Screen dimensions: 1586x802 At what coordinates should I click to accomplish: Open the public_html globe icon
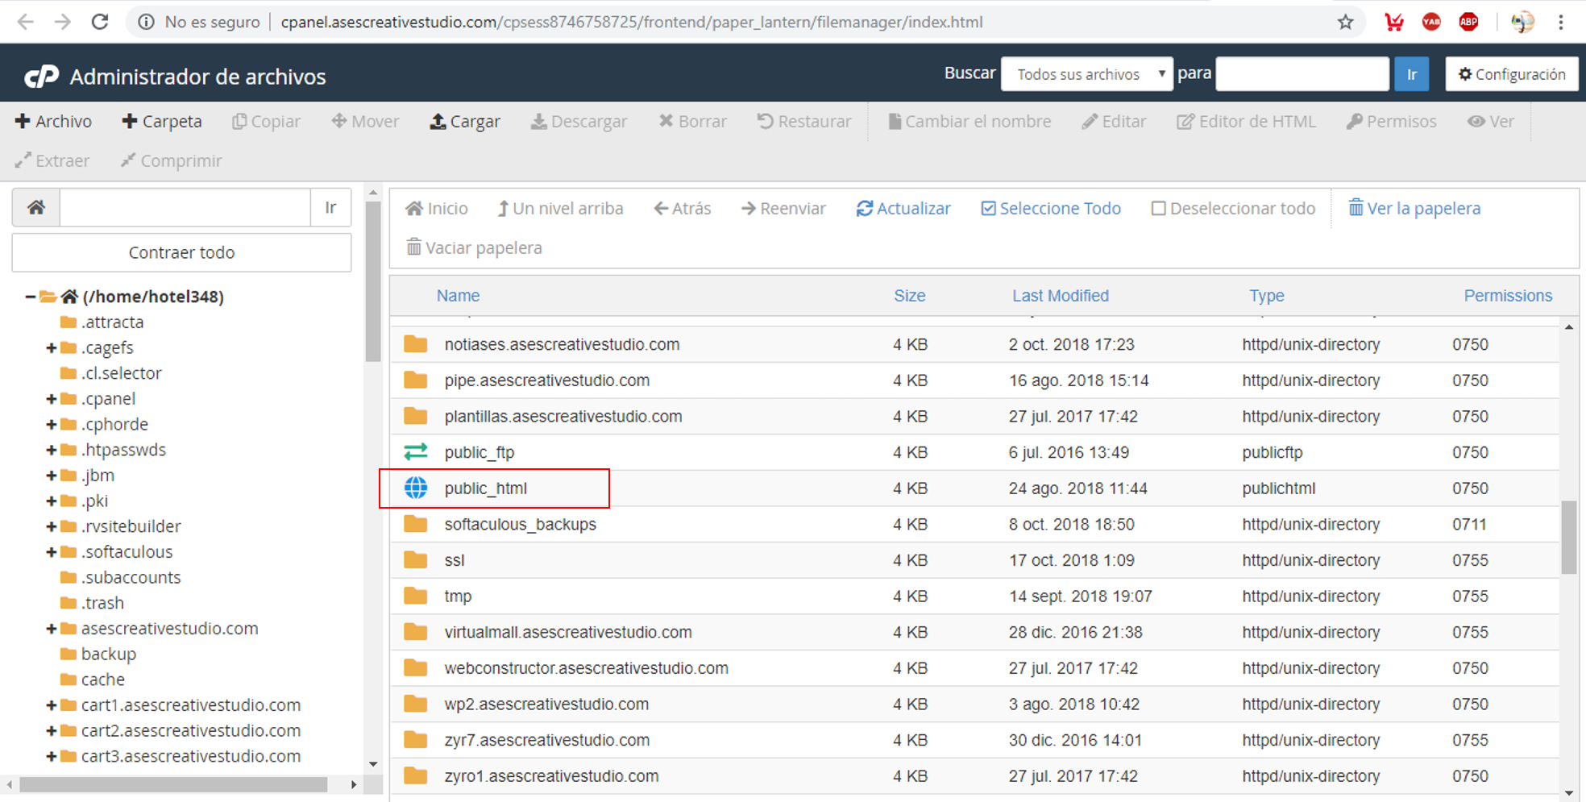click(416, 488)
